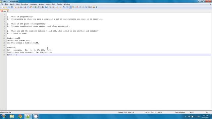The image size is (212, 119).
Task: Undo the last edit via toolbar
Action: [x=35, y=7]
